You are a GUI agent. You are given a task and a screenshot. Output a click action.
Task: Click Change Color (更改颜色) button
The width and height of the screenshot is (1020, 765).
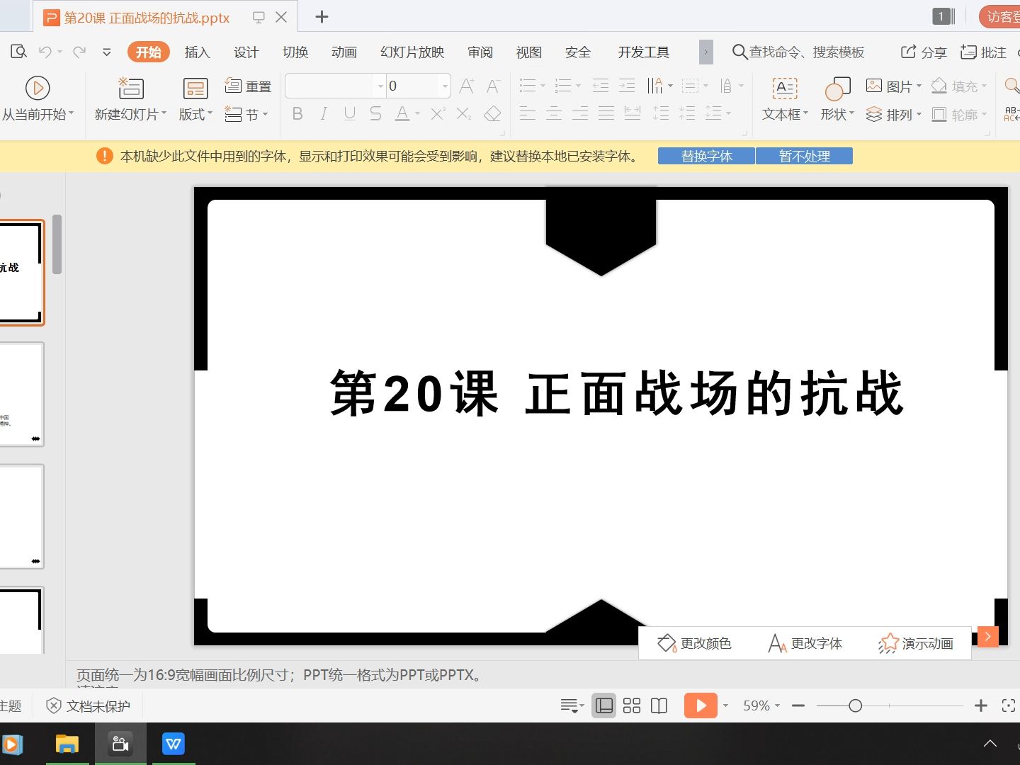[x=694, y=643]
